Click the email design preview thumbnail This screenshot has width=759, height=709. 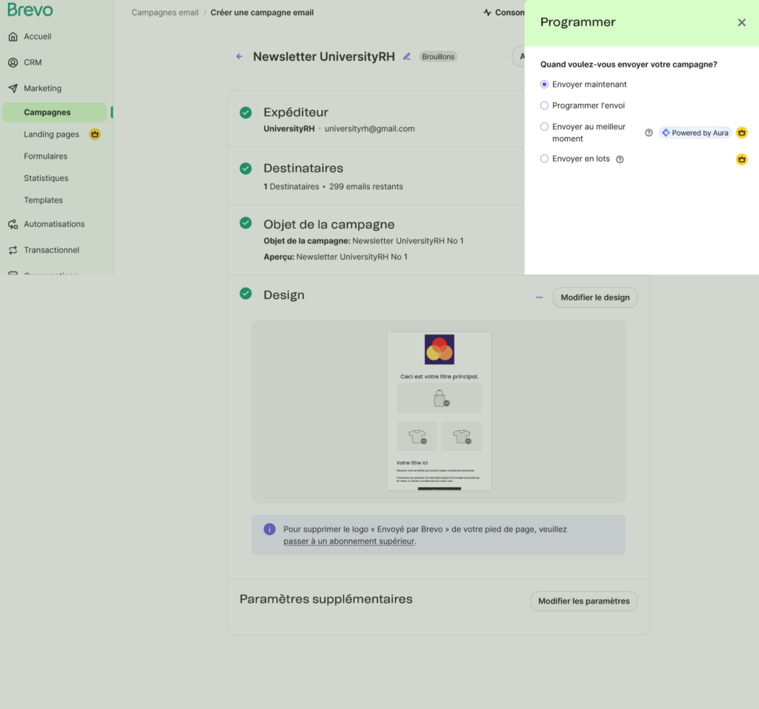439,411
